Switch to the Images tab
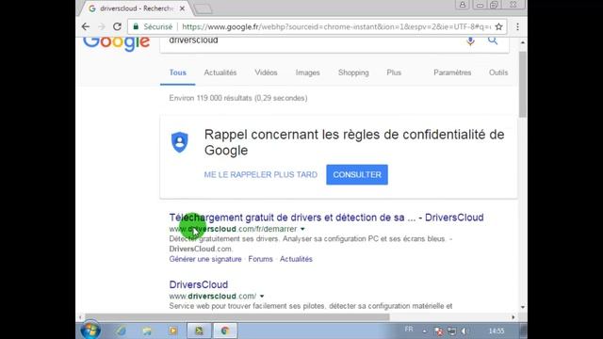The image size is (603, 339). tap(307, 73)
